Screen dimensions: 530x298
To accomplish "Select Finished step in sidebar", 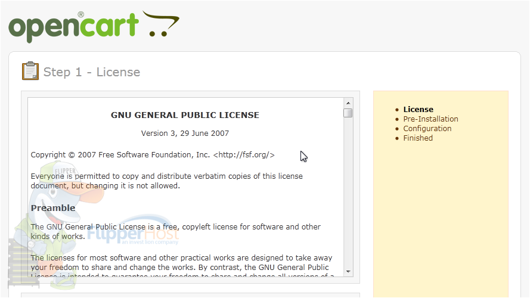I will coord(418,138).
